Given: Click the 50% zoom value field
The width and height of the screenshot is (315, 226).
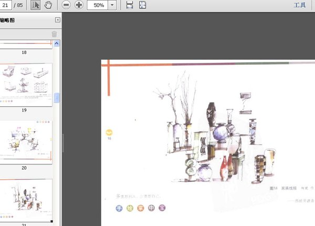Looking at the screenshot, I should 98,5.
